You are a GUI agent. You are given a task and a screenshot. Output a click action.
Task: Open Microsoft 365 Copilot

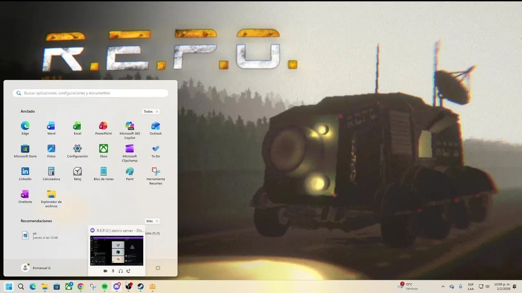click(x=130, y=130)
